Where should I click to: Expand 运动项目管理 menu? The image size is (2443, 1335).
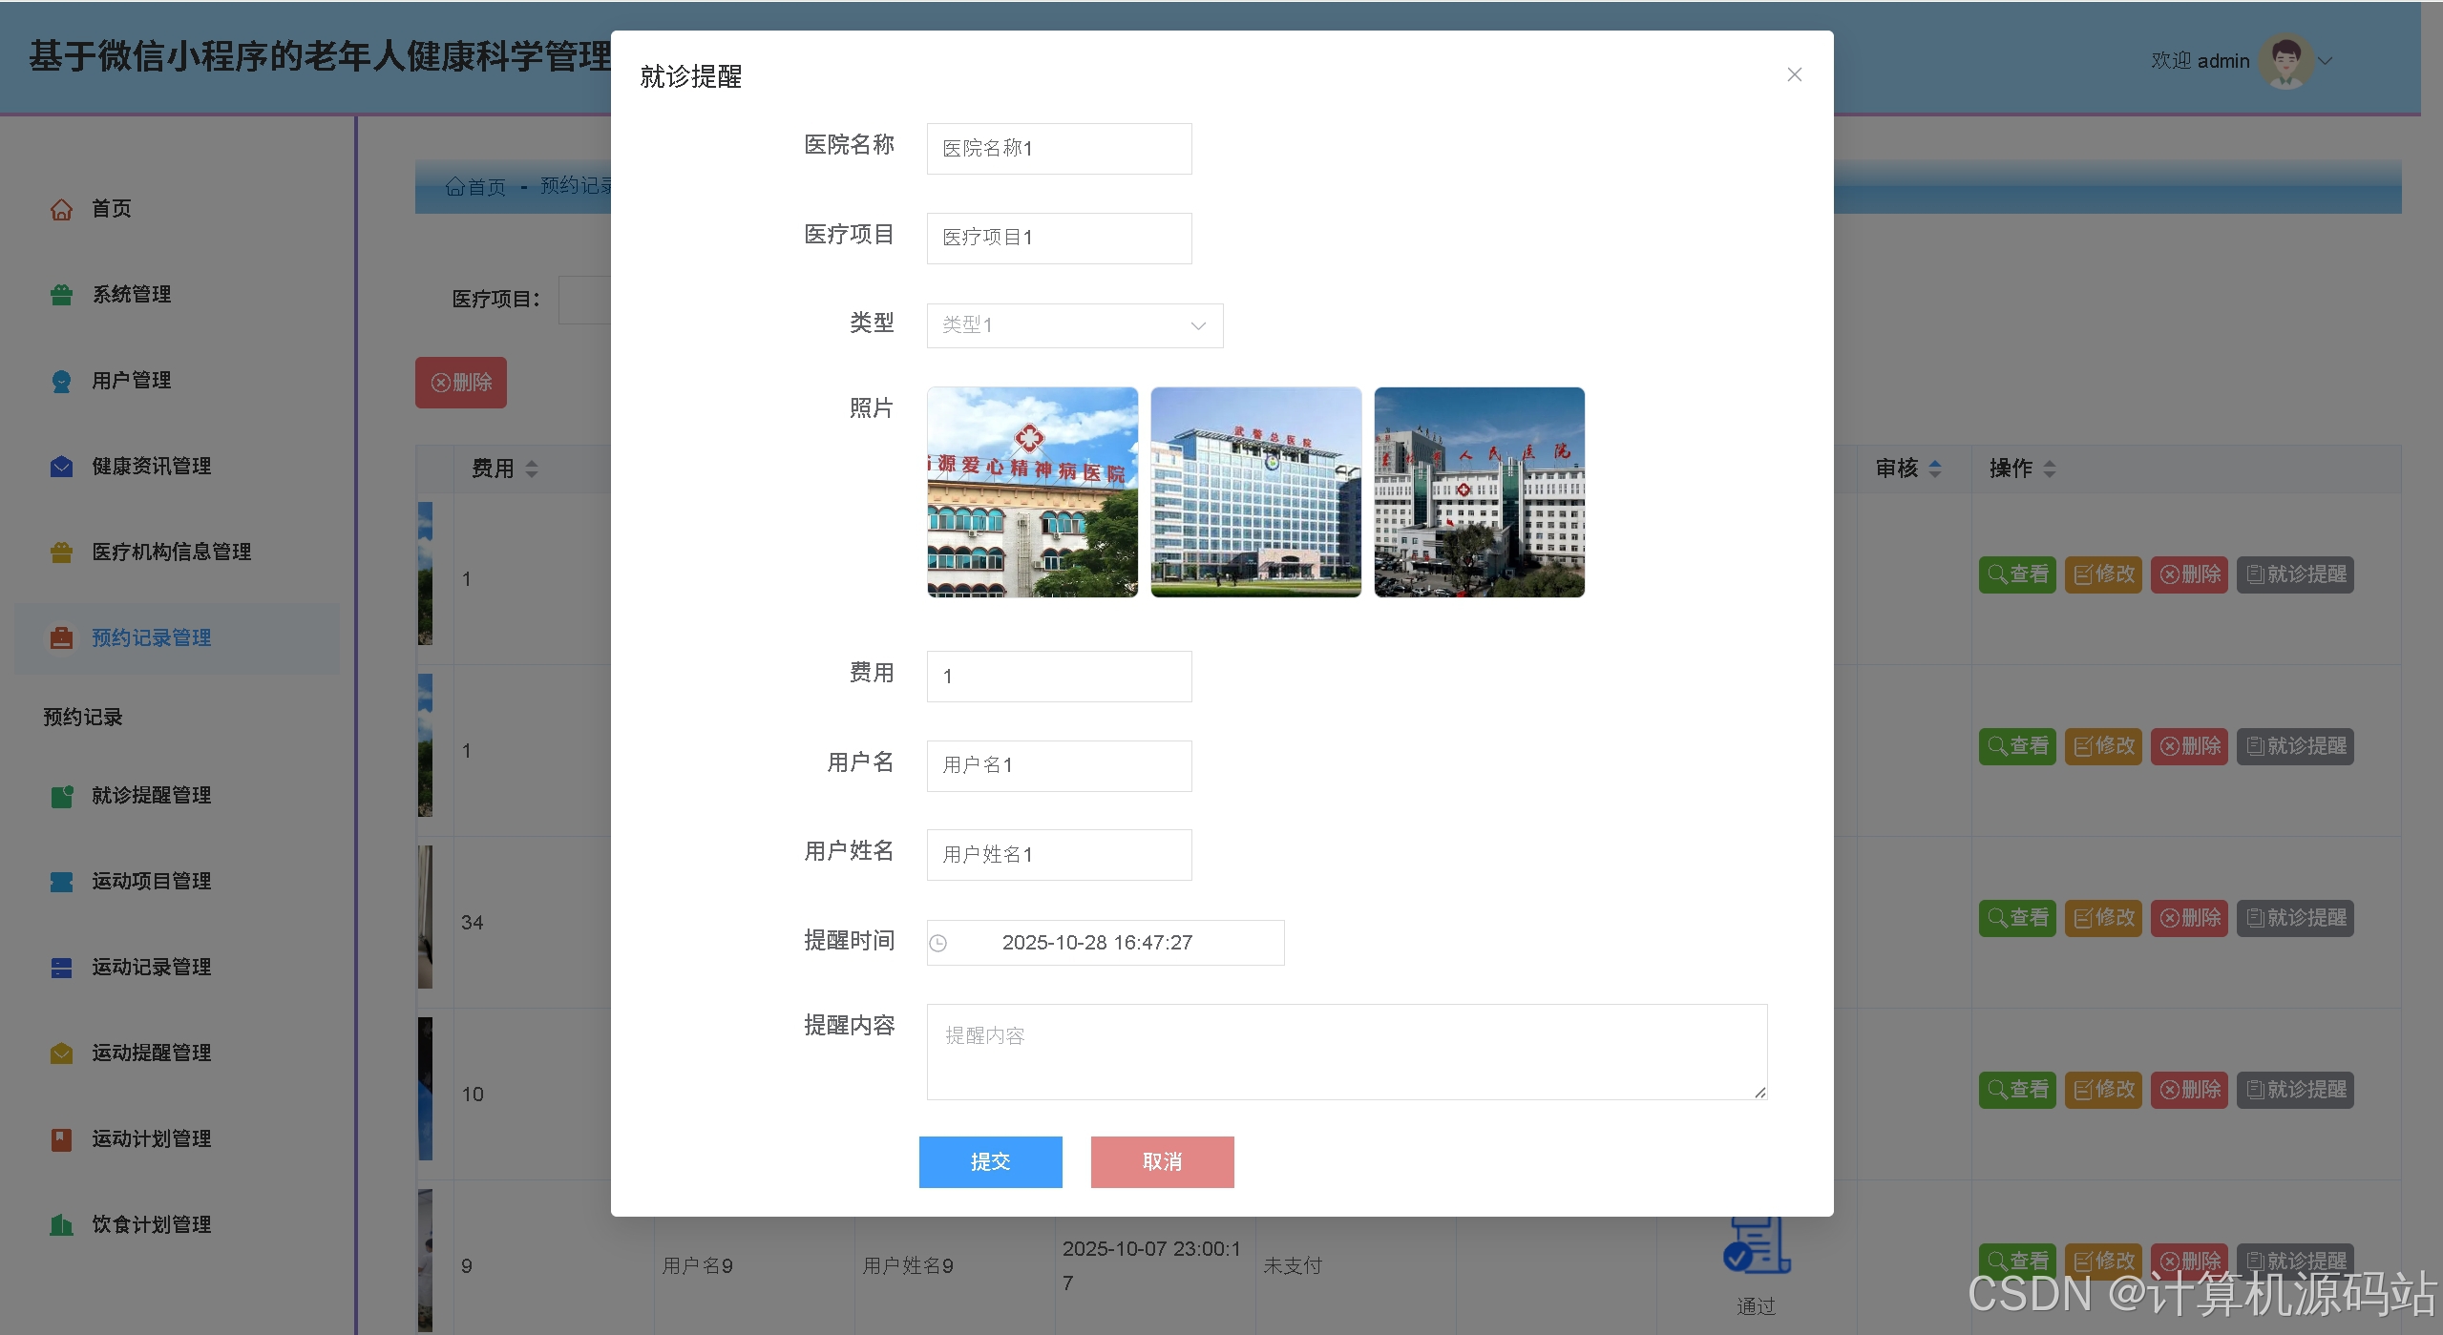(x=151, y=882)
